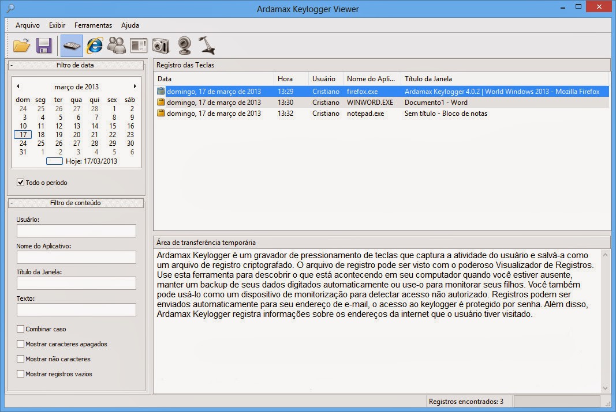Select the Mozilla Firefox window title row
The width and height of the screenshot is (616, 412).
pyautogui.click(x=382, y=92)
